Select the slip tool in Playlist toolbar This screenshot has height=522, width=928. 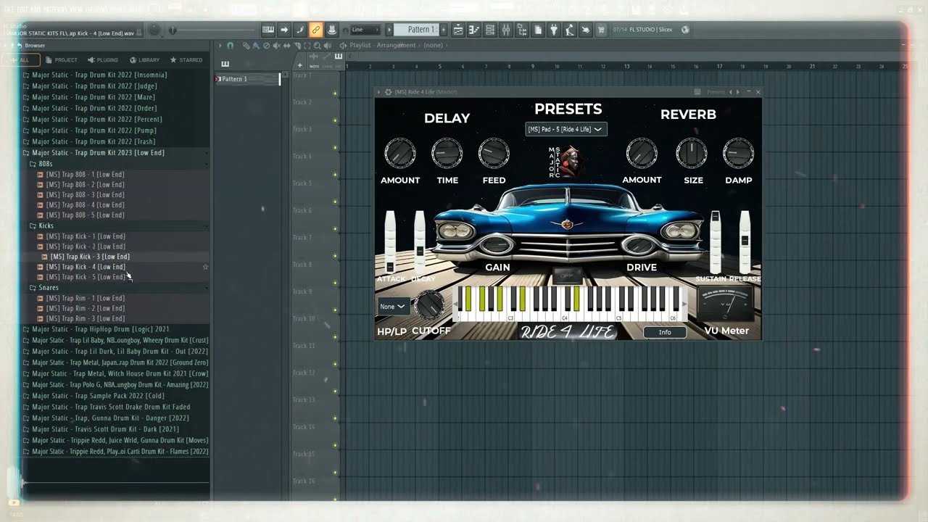click(286, 46)
